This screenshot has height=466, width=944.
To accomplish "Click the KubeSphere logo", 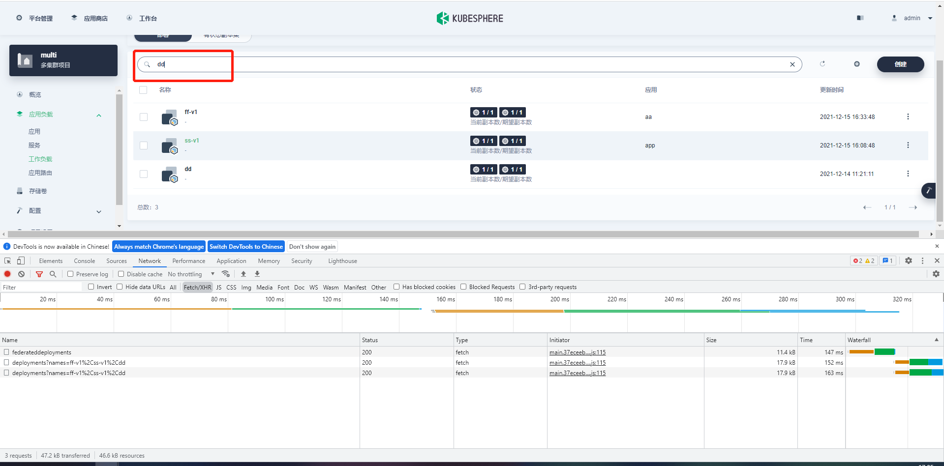I will point(469,18).
